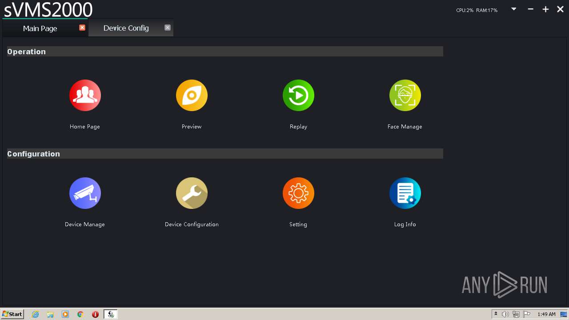Image resolution: width=569 pixels, height=320 pixels.
Task: Minimize the sVMS2000 window
Action: (x=530, y=9)
